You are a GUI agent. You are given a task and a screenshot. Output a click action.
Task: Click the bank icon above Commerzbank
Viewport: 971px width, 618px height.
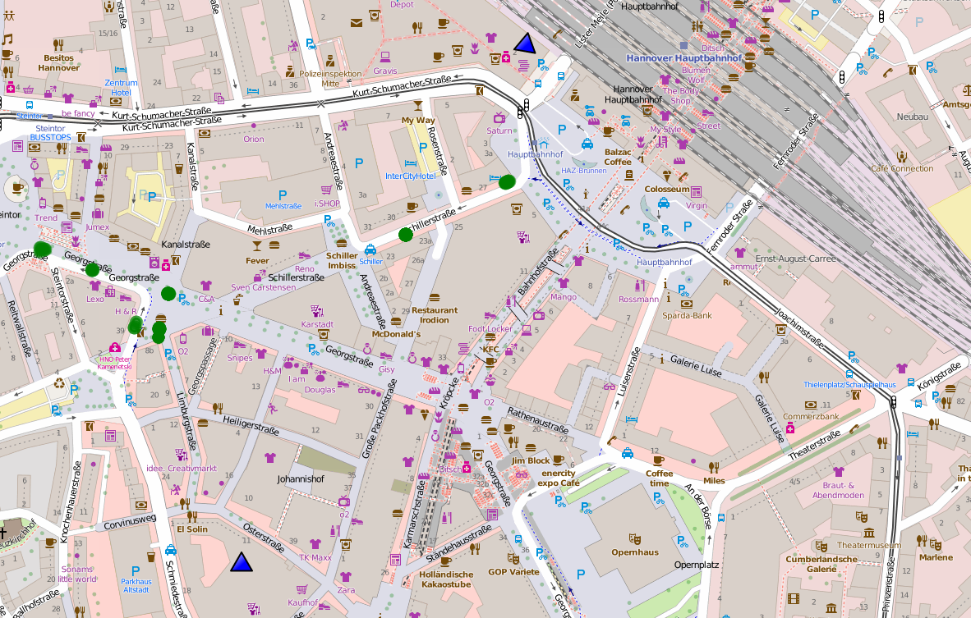coord(811,405)
